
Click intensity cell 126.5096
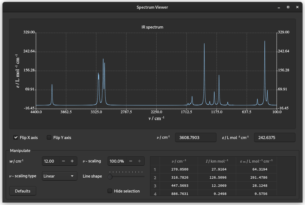pyautogui.click(x=217, y=178)
